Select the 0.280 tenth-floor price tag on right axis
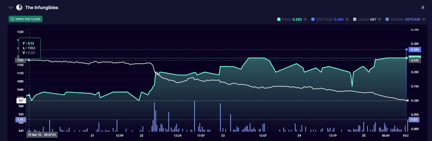The width and height of the screenshot is (432, 141). pos(415,49)
